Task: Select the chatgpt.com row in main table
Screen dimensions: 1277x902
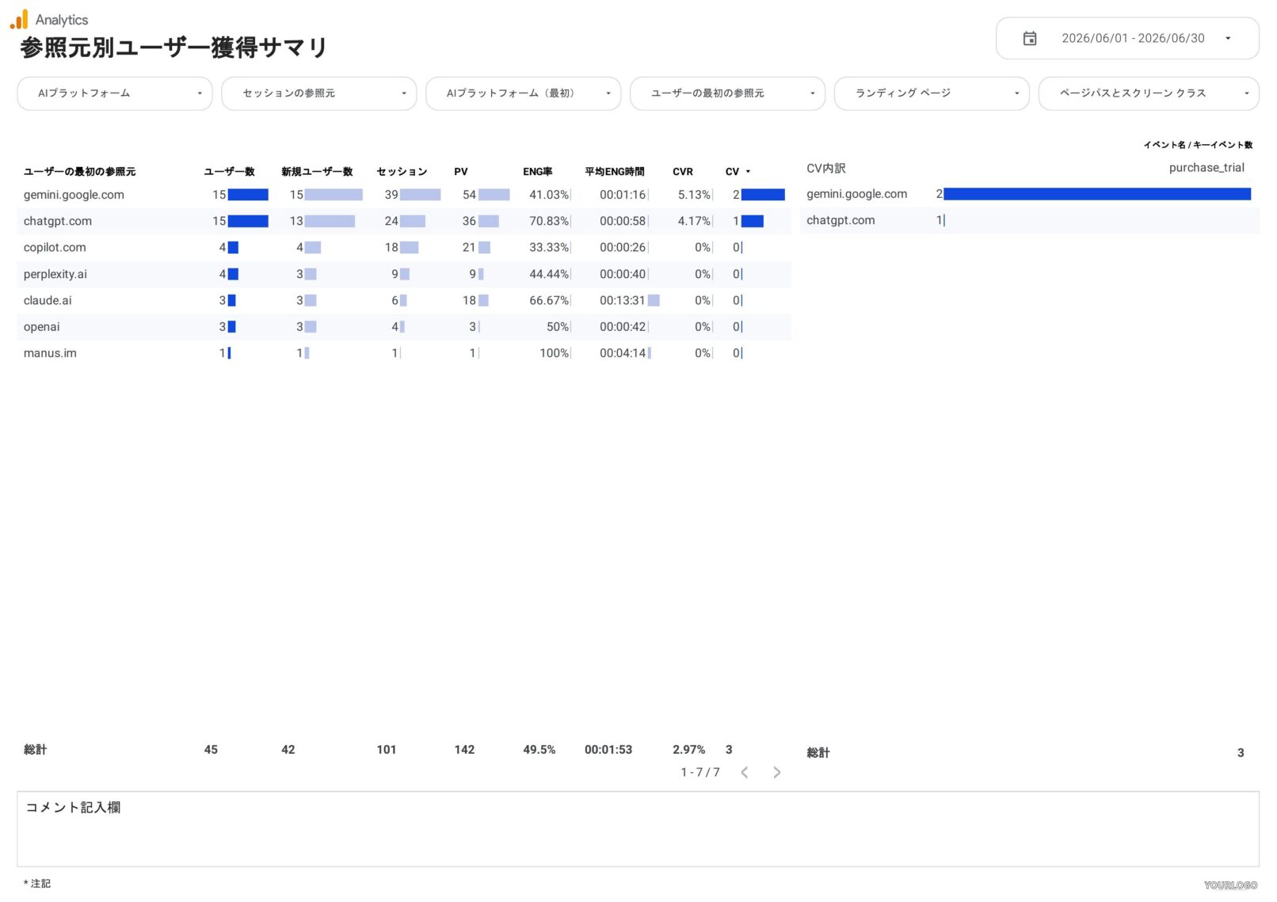Action: tap(404, 222)
